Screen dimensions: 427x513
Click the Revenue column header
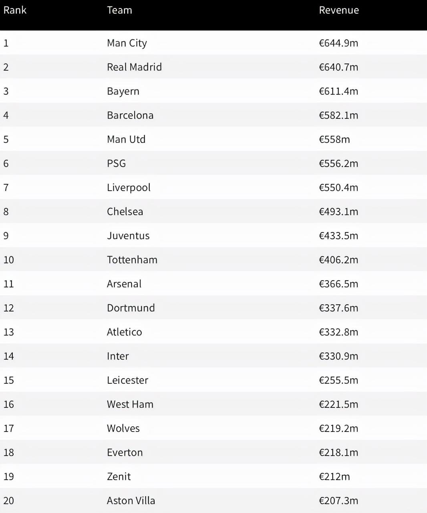point(339,10)
